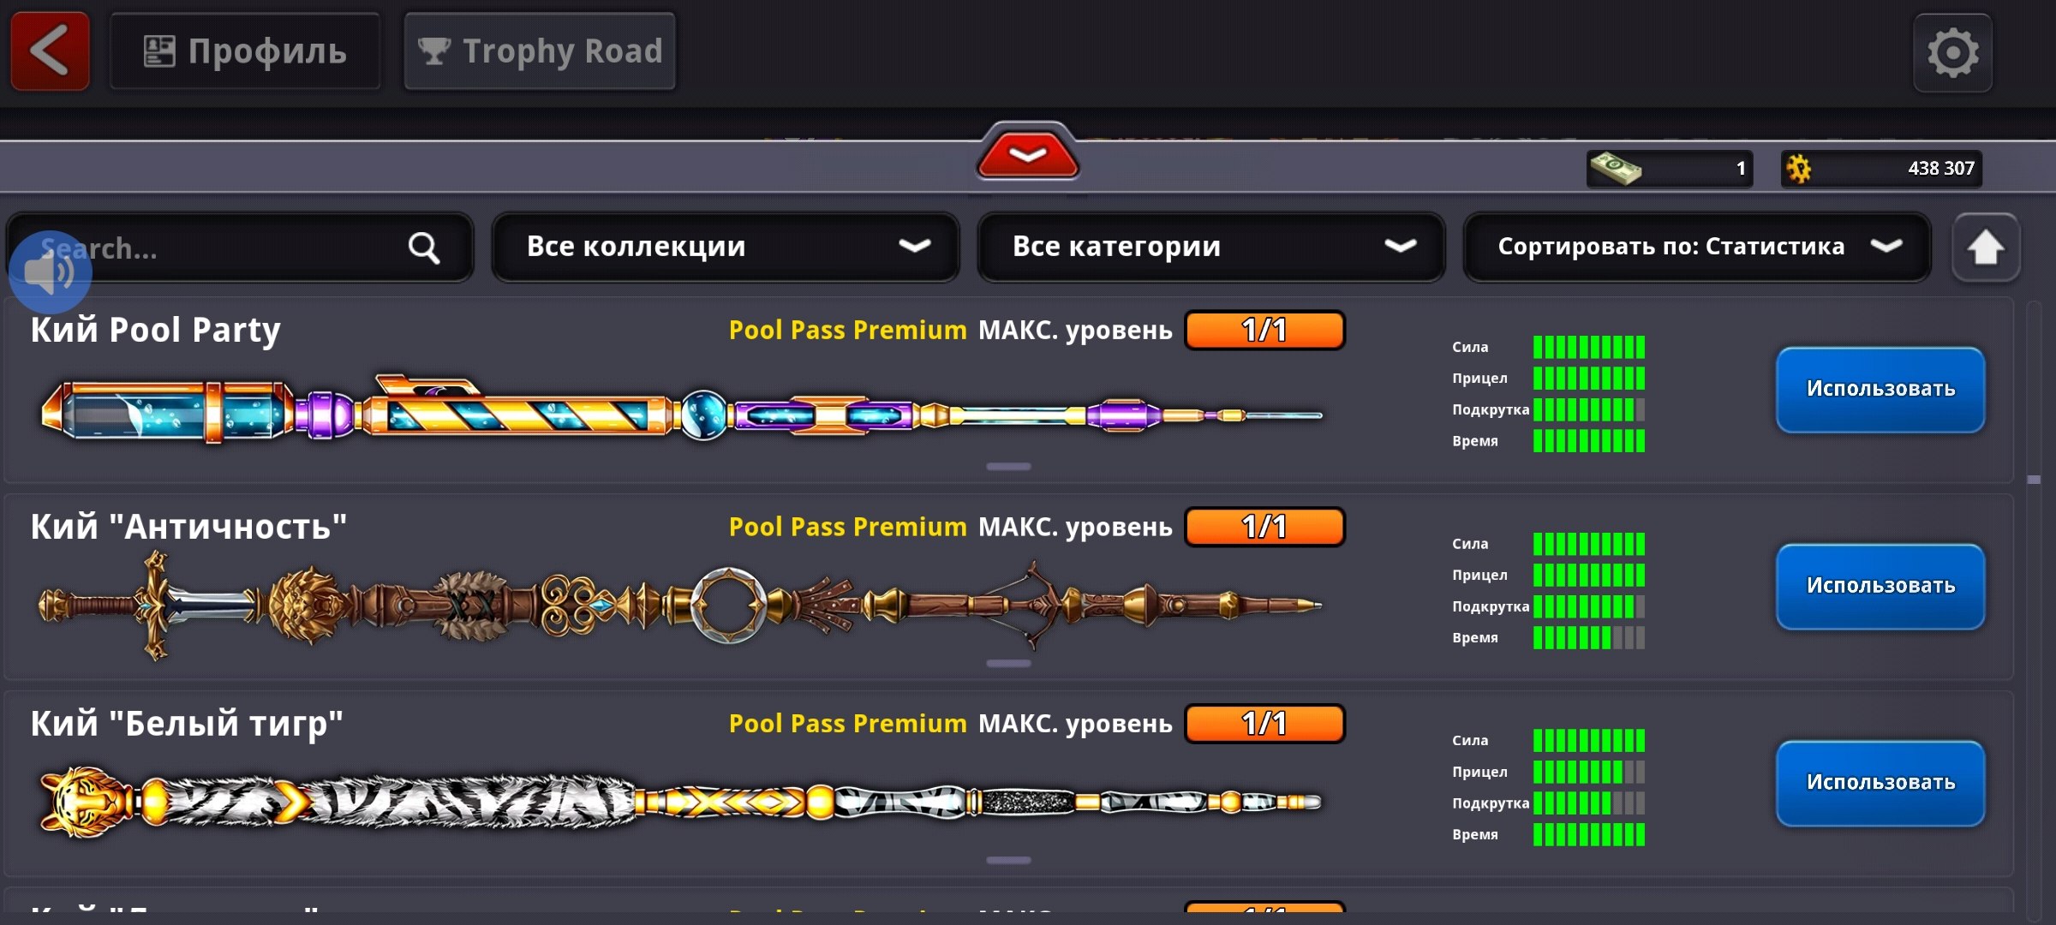Open the Все категории dropdown
2056x925 pixels.
pos(1210,247)
